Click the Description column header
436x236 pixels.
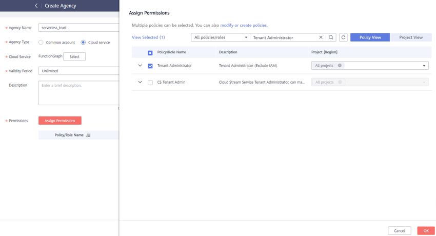228,52
